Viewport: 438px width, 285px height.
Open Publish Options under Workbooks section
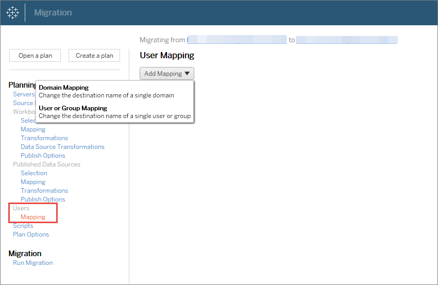coord(43,156)
